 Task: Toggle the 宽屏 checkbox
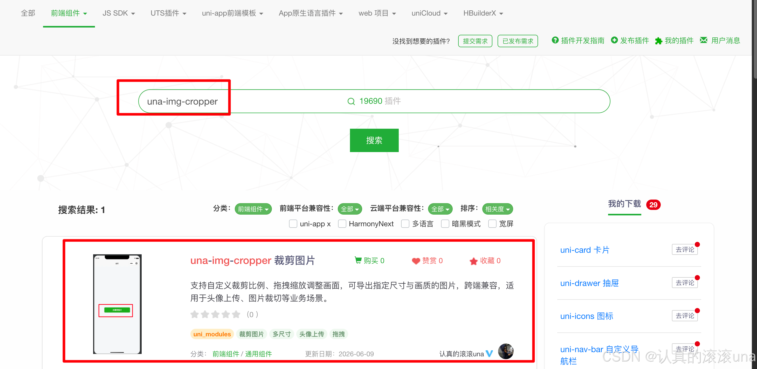coord(492,224)
